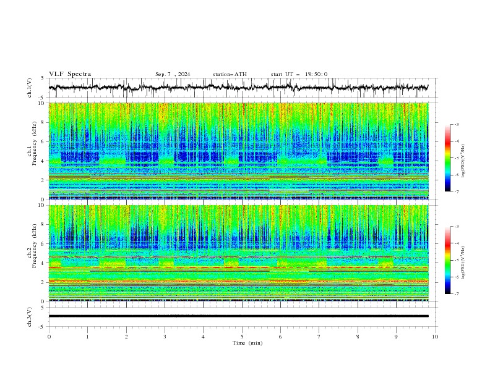Click the ch.1 colorbar 'log(PSD)(V²/Hz)' label

(x=463, y=161)
